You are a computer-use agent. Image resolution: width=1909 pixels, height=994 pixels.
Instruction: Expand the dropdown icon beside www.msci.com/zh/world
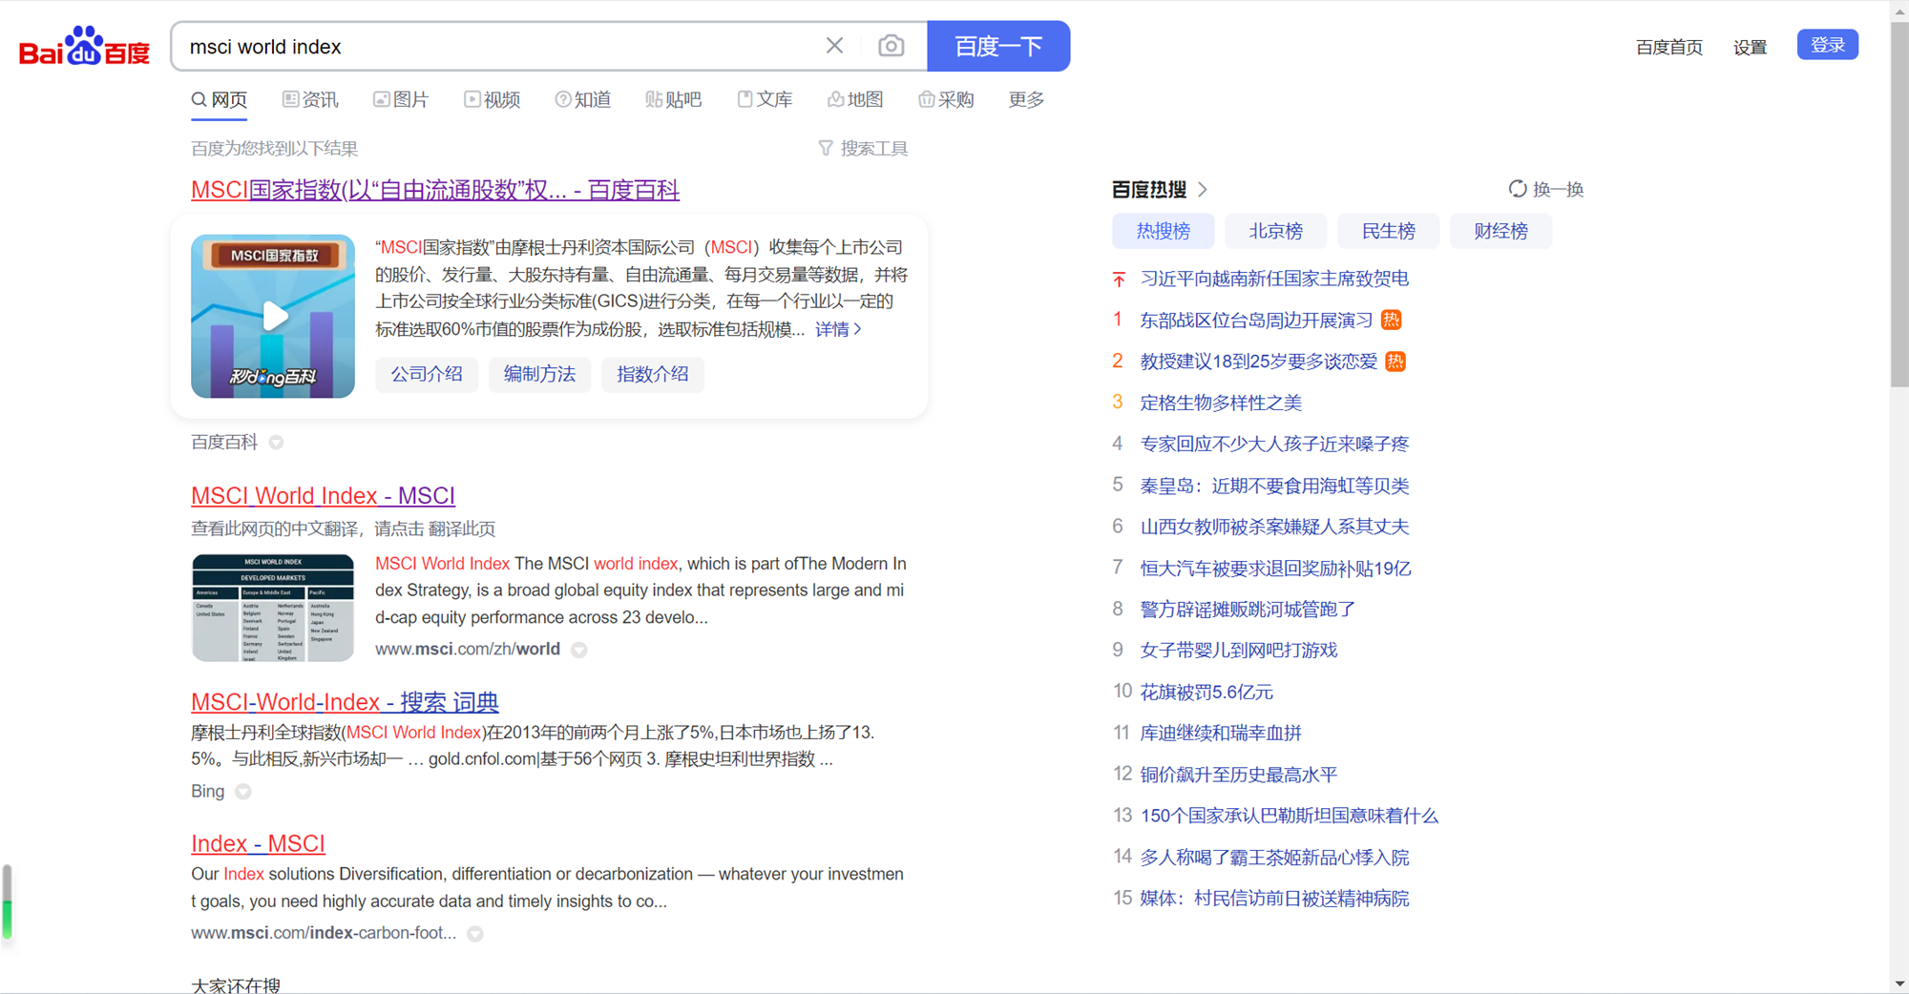578,650
